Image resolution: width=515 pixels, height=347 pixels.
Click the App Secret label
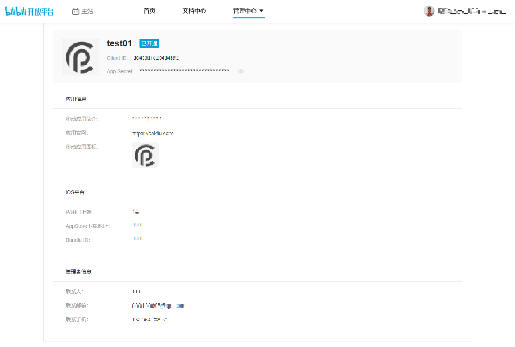[120, 71]
